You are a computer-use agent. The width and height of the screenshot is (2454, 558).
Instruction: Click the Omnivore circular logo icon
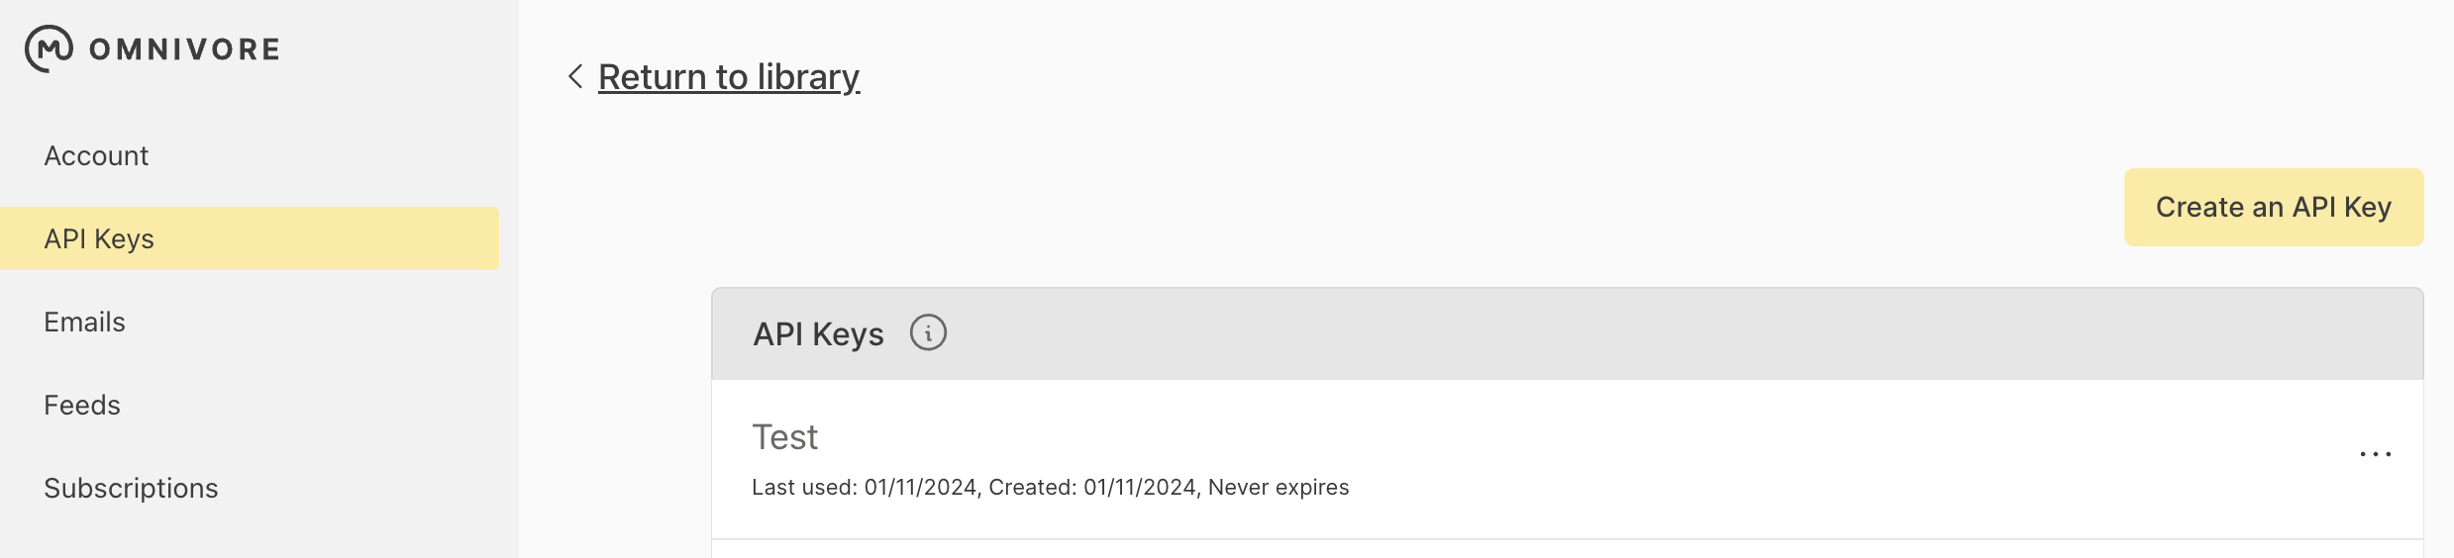coord(49,48)
